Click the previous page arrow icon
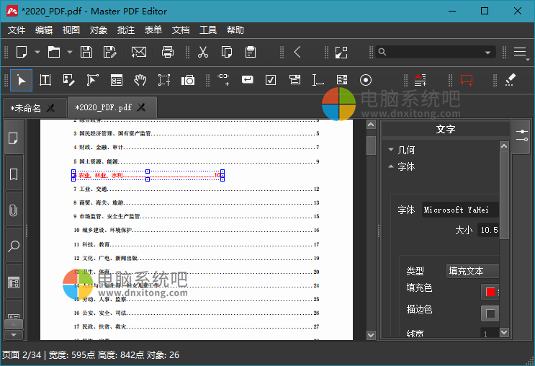Screen dimensions: 535x366 click(297, 53)
